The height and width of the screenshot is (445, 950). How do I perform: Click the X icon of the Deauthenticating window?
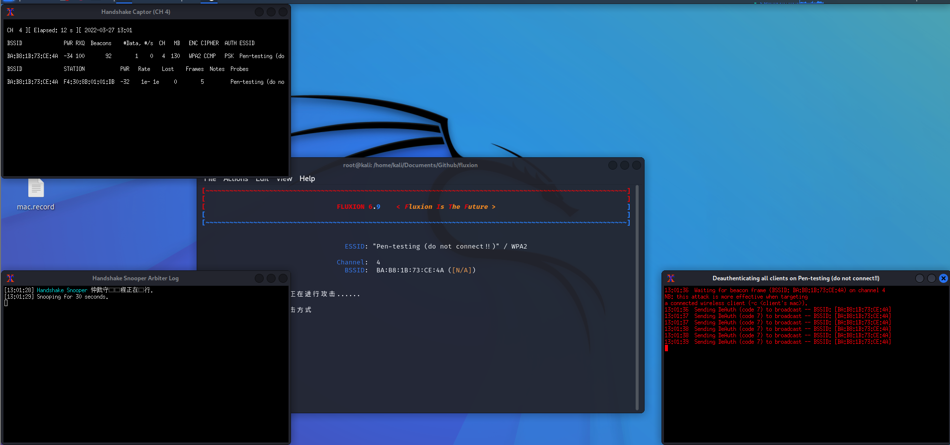[671, 278]
